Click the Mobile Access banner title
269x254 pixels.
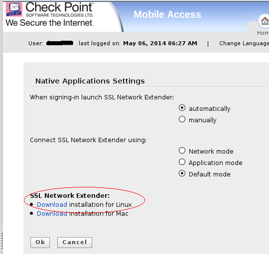[x=167, y=14]
